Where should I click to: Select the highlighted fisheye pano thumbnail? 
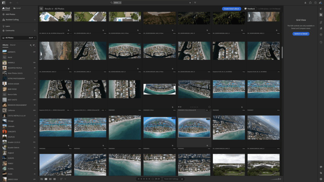click(x=194, y=128)
